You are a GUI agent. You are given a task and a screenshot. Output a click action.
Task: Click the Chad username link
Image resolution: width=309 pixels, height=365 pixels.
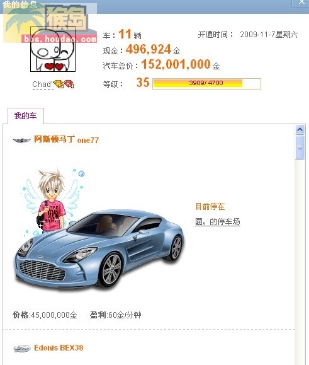[x=43, y=84]
